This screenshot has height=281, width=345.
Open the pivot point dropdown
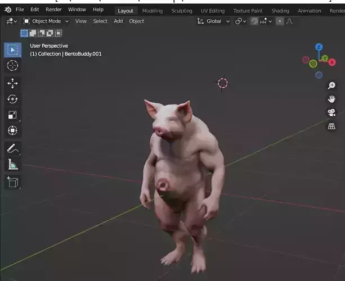tap(240, 21)
